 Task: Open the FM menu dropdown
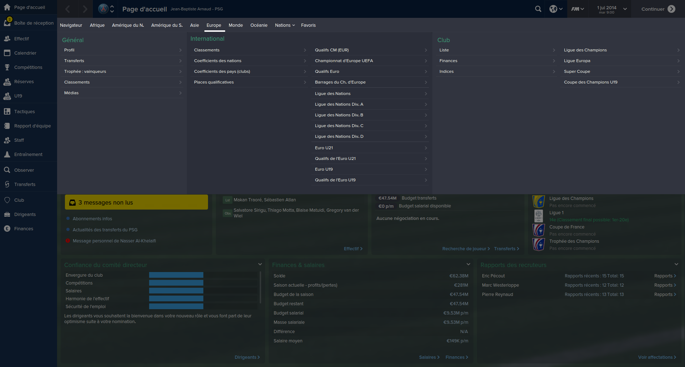(x=578, y=9)
